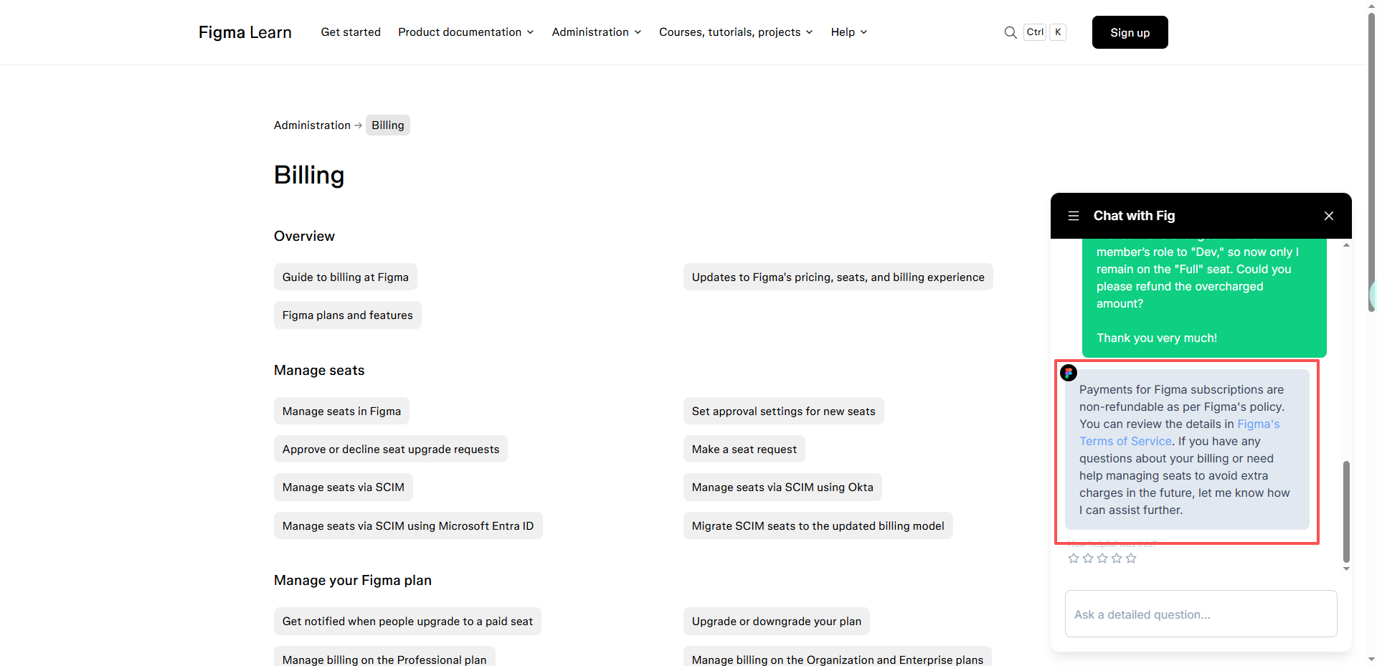Rate the chat answer five stars
Screen dimensions: 1377x666
(1131, 558)
